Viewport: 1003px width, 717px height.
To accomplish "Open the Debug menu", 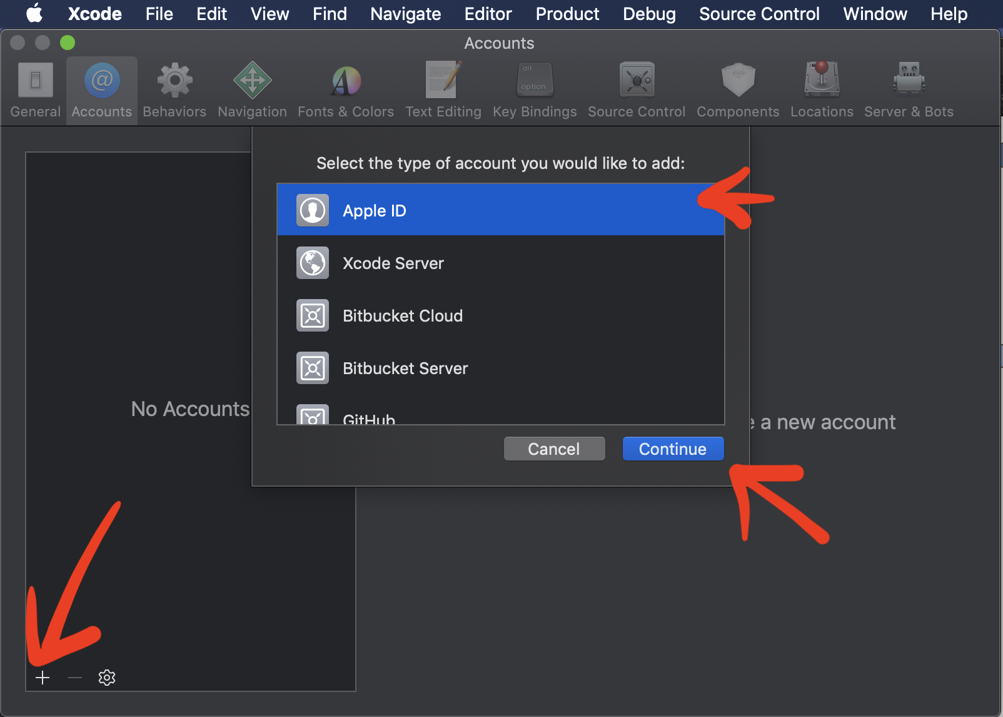I will (x=650, y=14).
